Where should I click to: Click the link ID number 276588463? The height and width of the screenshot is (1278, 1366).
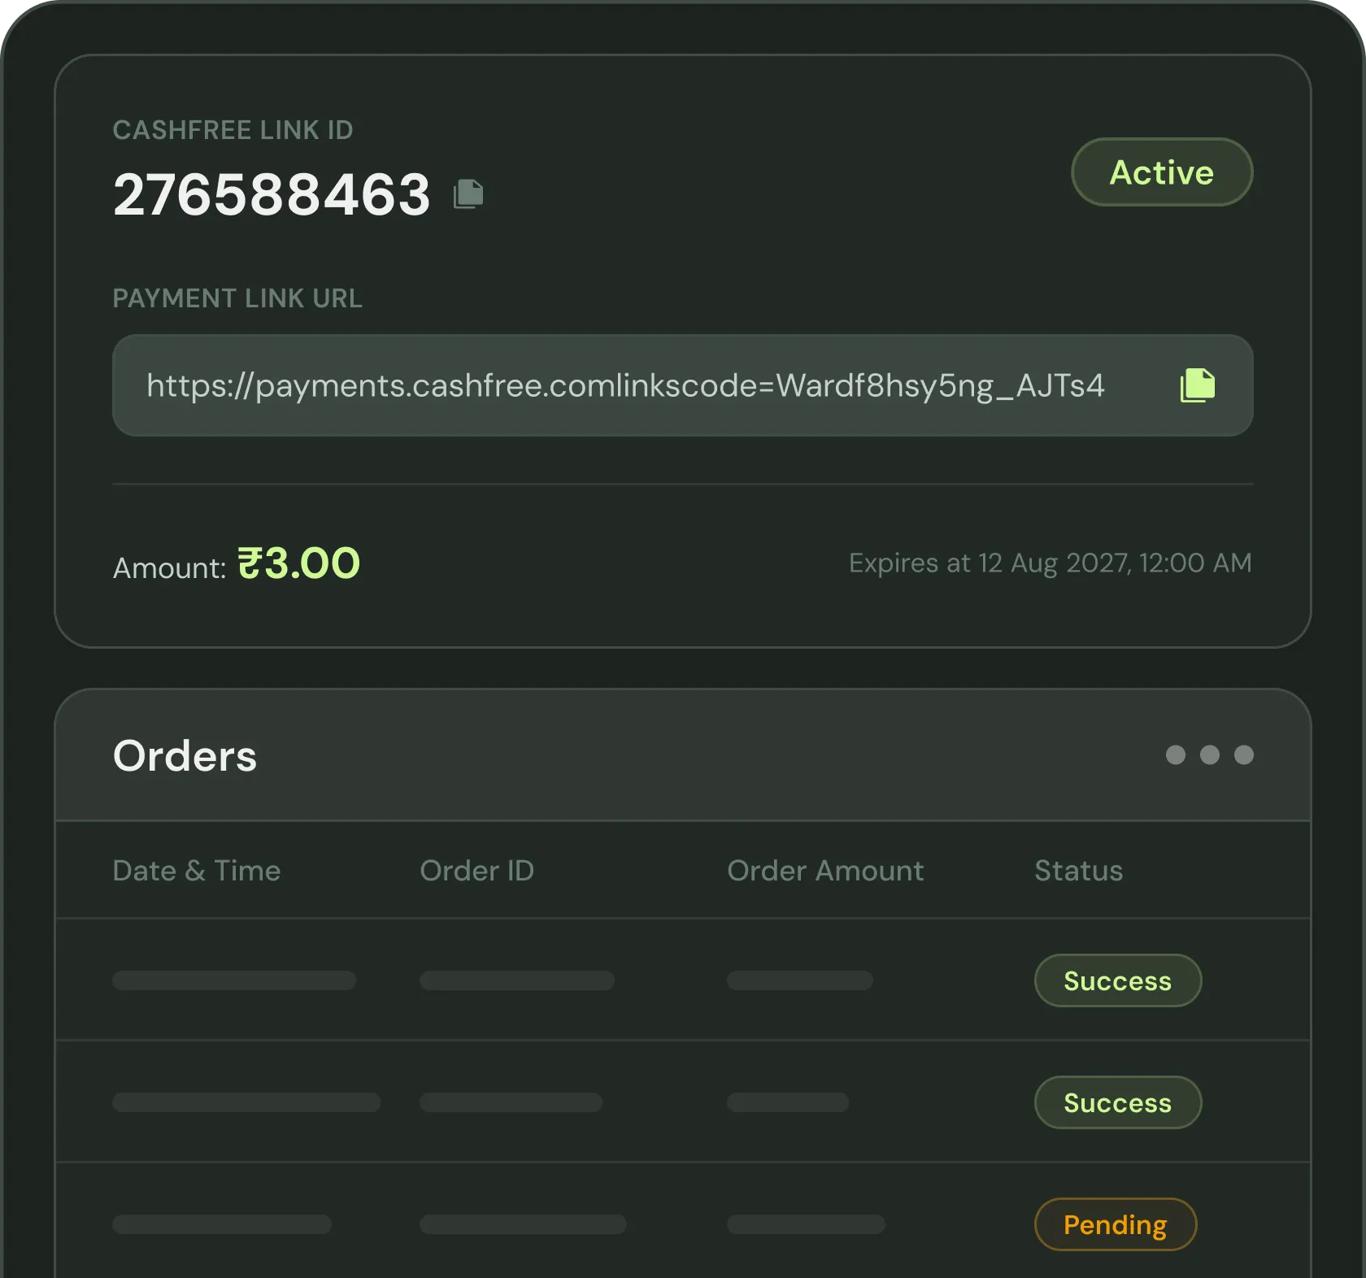[272, 195]
